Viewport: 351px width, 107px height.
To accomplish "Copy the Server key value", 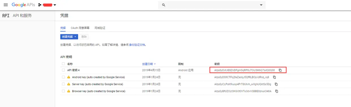I will (276, 84).
